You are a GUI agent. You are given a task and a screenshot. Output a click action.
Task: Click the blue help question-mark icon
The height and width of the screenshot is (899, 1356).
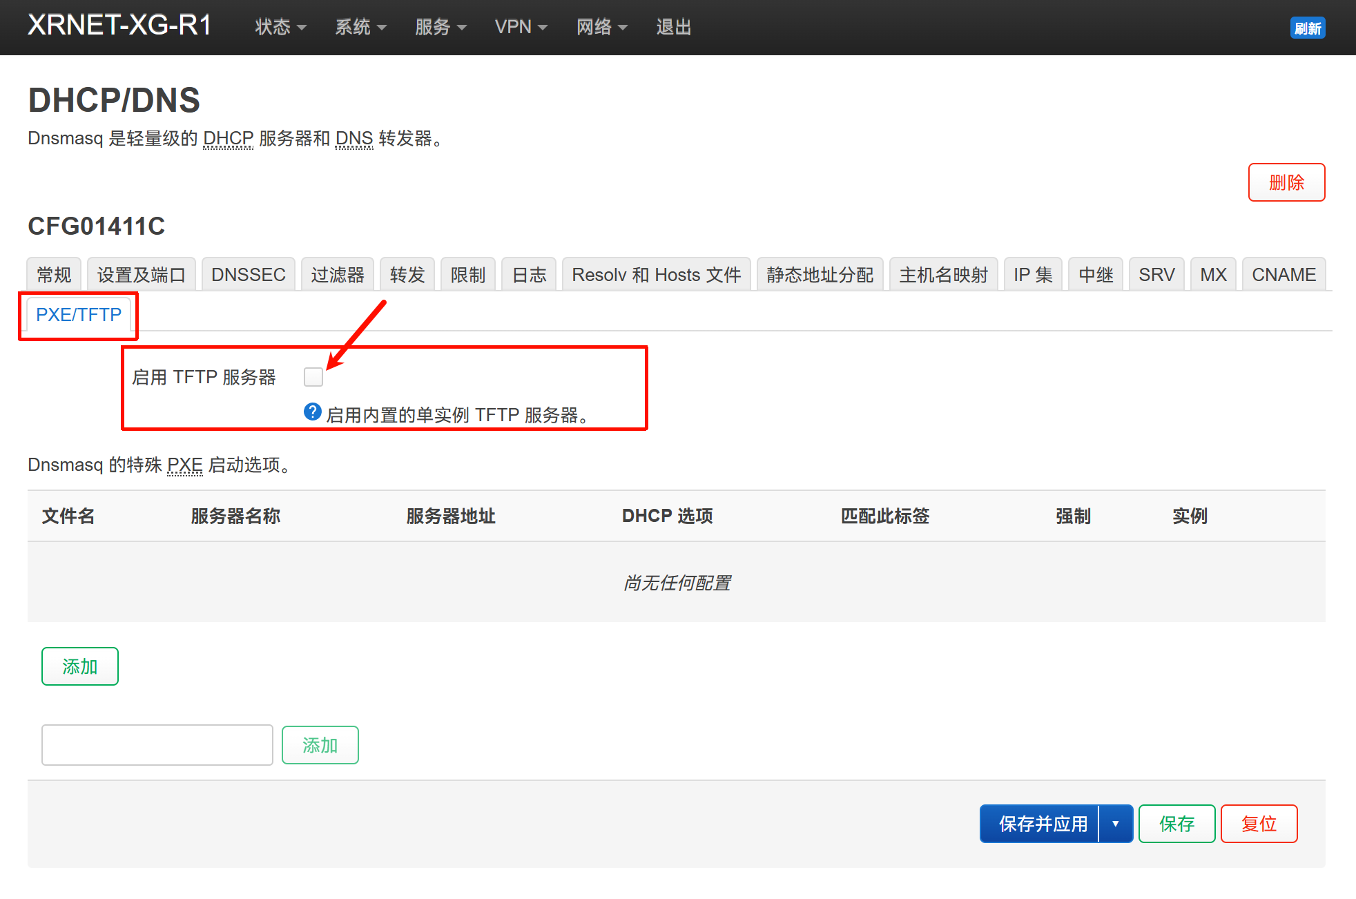click(312, 412)
